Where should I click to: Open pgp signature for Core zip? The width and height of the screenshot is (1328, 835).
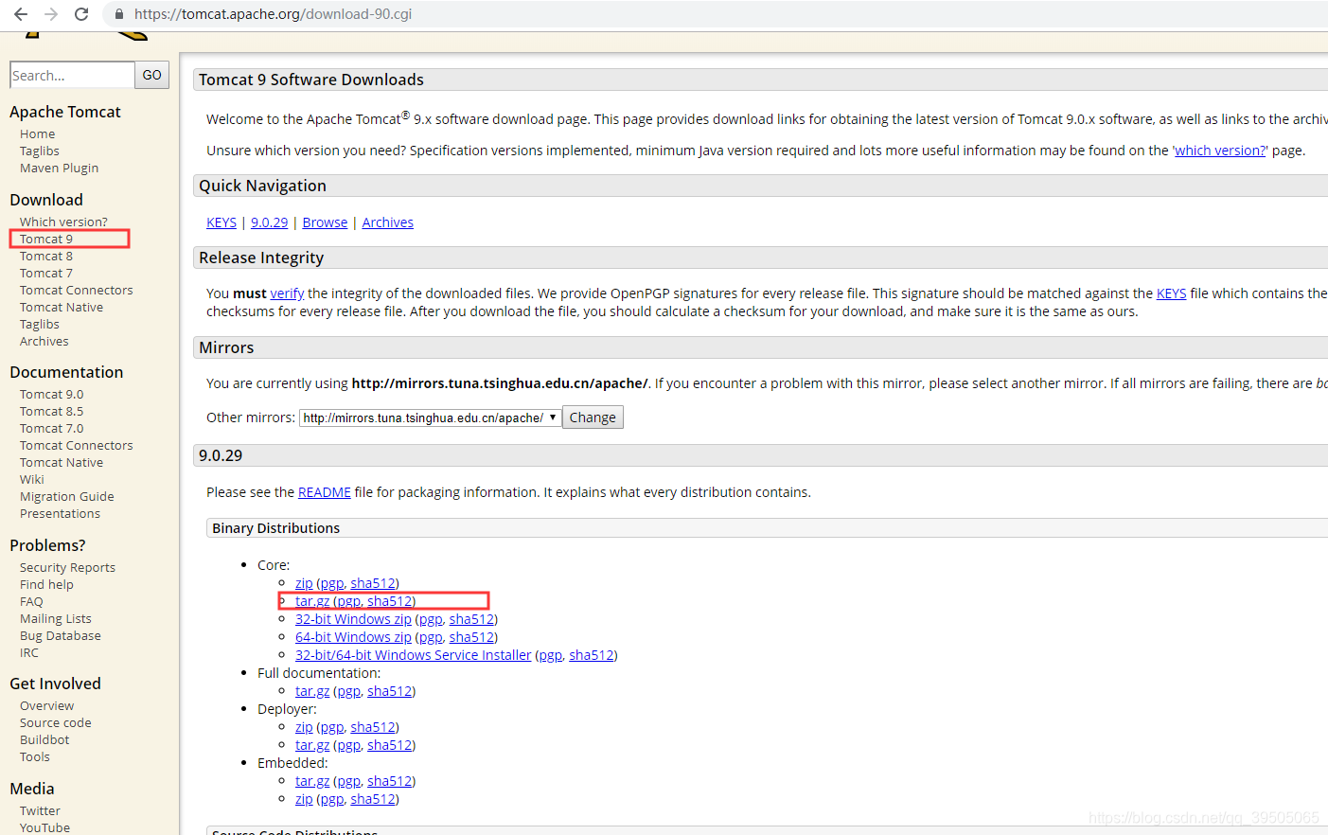[x=332, y=583]
